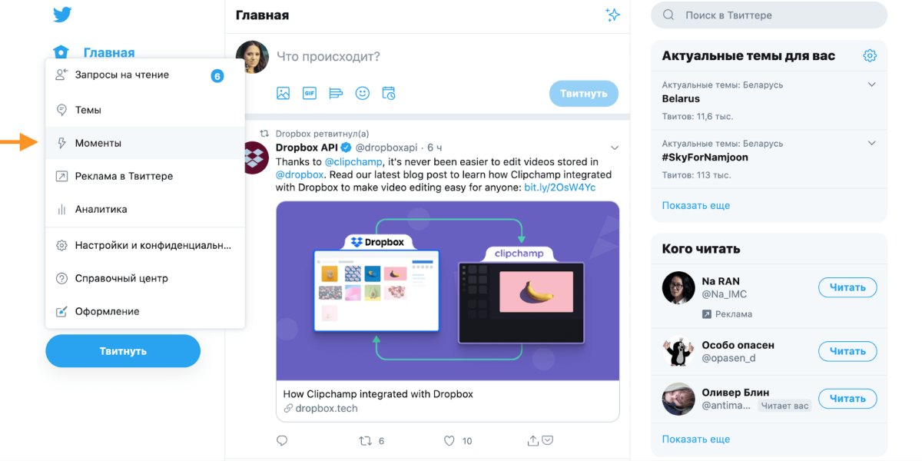Viewport: 922px width, 461px height.
Task: Open the GIF picker icon
Action: click(x=310, y=94)
